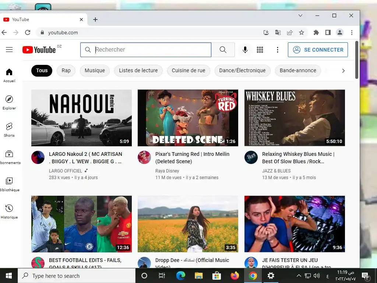
Task: Toggle Chrome side panel icon
Action: (328, 32)
